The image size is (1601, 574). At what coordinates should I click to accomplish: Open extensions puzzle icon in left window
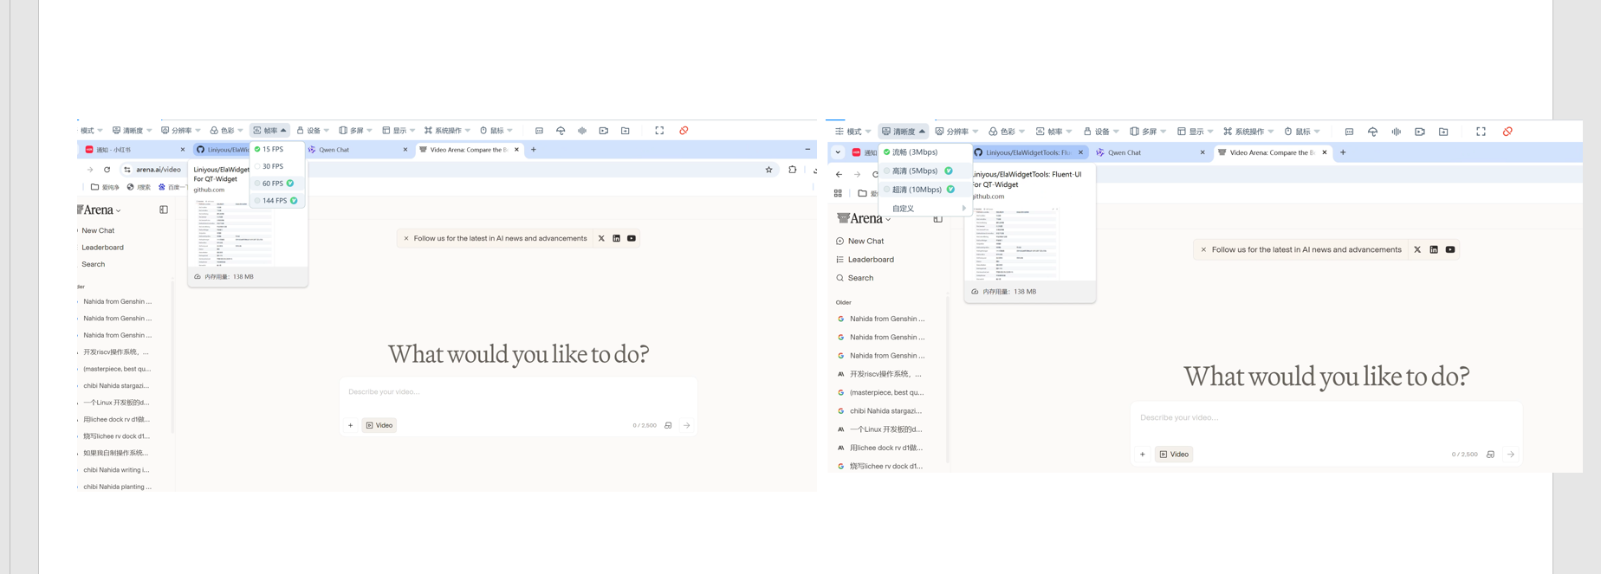(792, 170)
